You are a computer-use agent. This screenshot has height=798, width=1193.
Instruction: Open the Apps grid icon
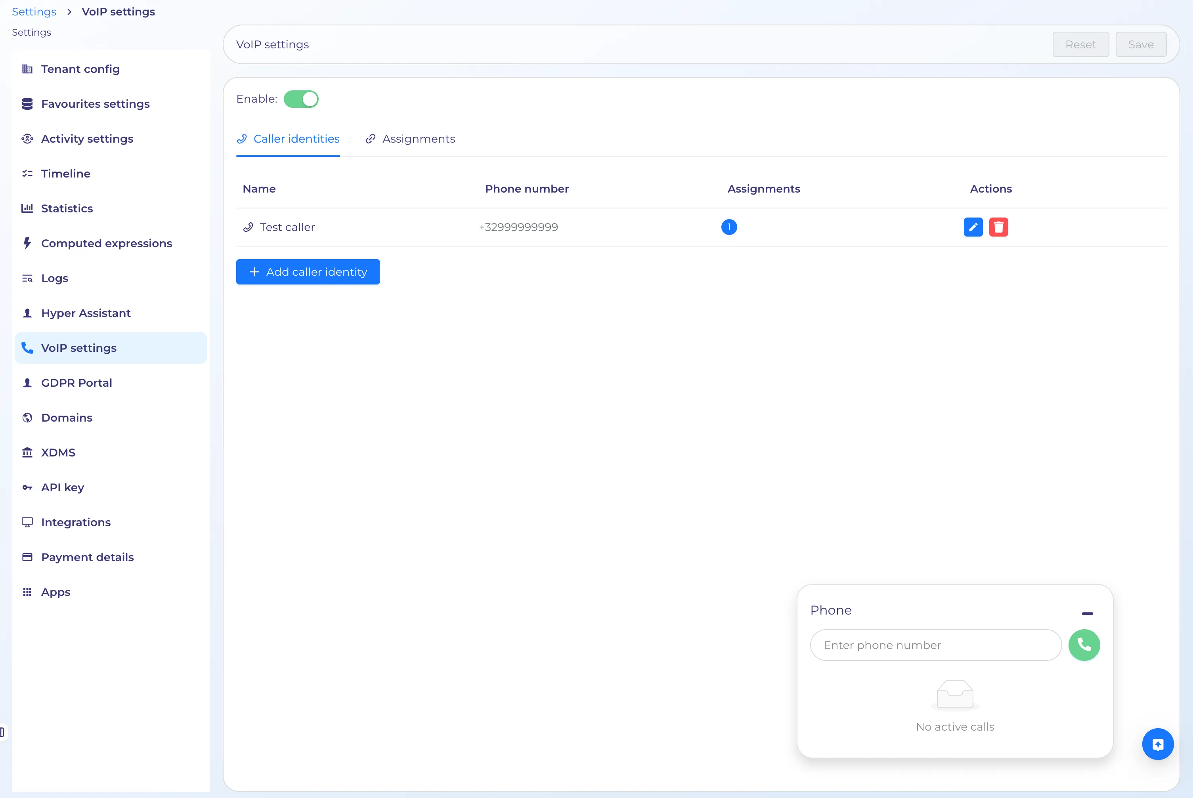pos(27,592)
